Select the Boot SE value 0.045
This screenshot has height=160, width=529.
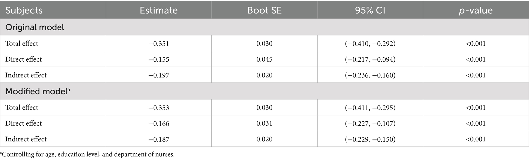[264, 59]
